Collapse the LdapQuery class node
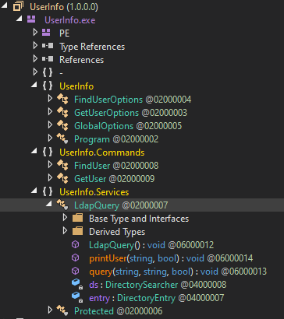 [x=48, y=205]
